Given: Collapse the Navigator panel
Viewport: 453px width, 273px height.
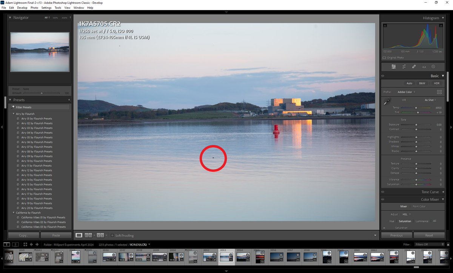Looking at the screenshot, I should [x=10, y=18].
